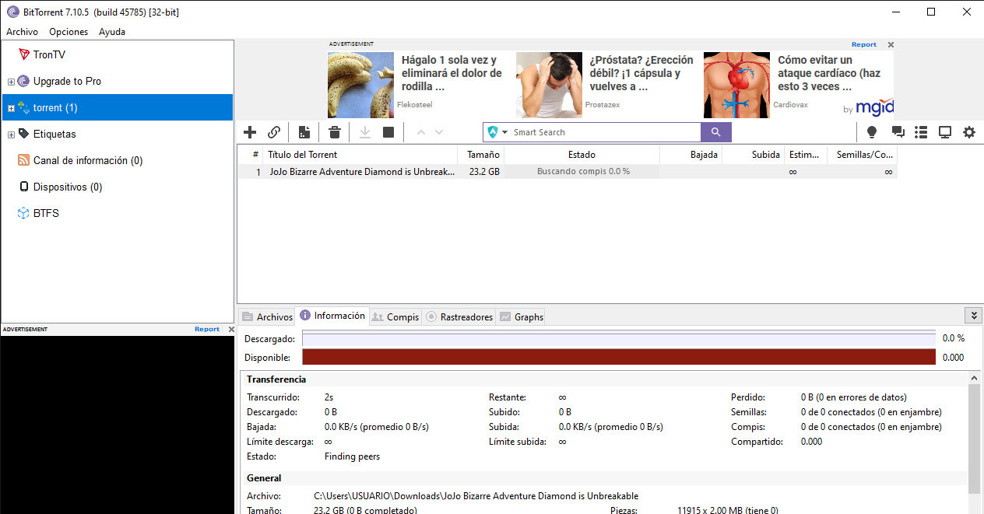Click the Add Torrent plus icon
984x514 pixels.
[x=250, y=132]
